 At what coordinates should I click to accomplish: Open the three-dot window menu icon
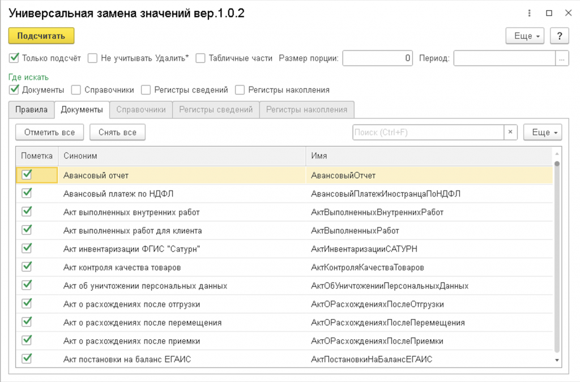[530, 14]
